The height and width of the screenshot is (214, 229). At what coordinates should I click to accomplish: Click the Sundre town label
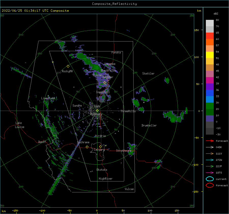pyautogui.click(x=77, y=106)
